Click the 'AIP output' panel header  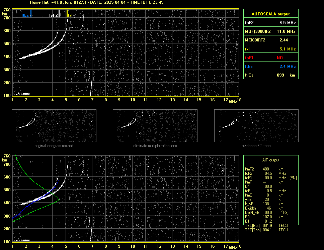click(271, 160)
